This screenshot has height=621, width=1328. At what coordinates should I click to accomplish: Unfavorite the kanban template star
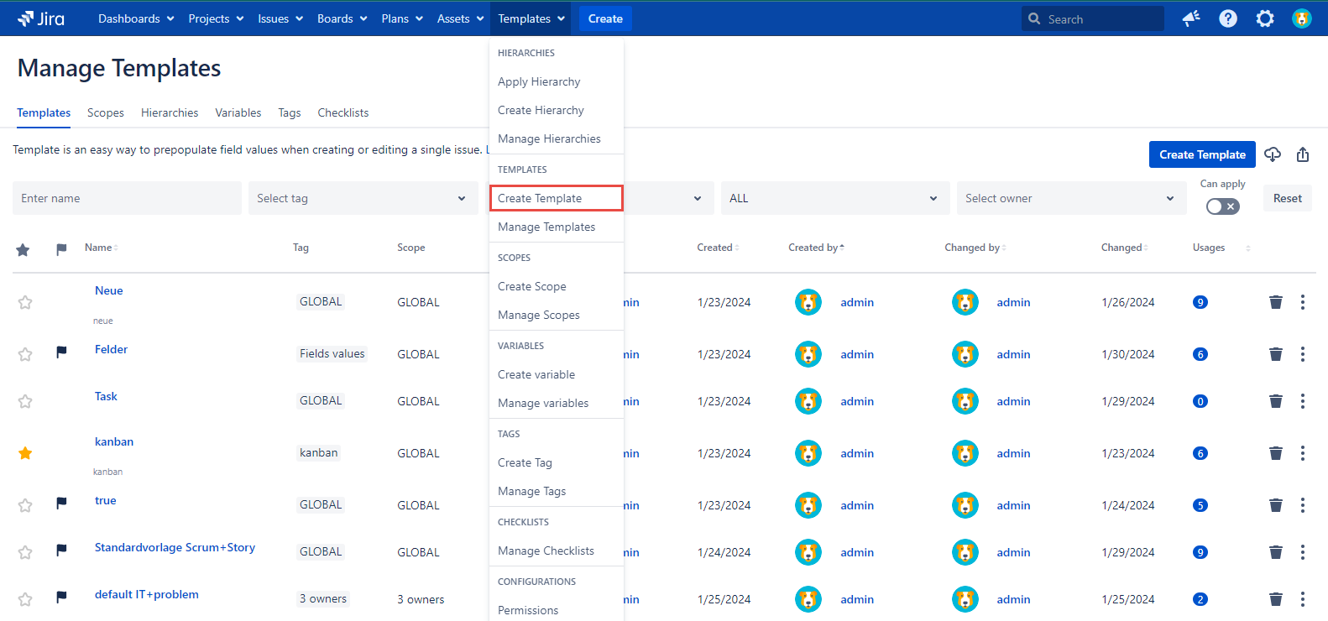25,453
